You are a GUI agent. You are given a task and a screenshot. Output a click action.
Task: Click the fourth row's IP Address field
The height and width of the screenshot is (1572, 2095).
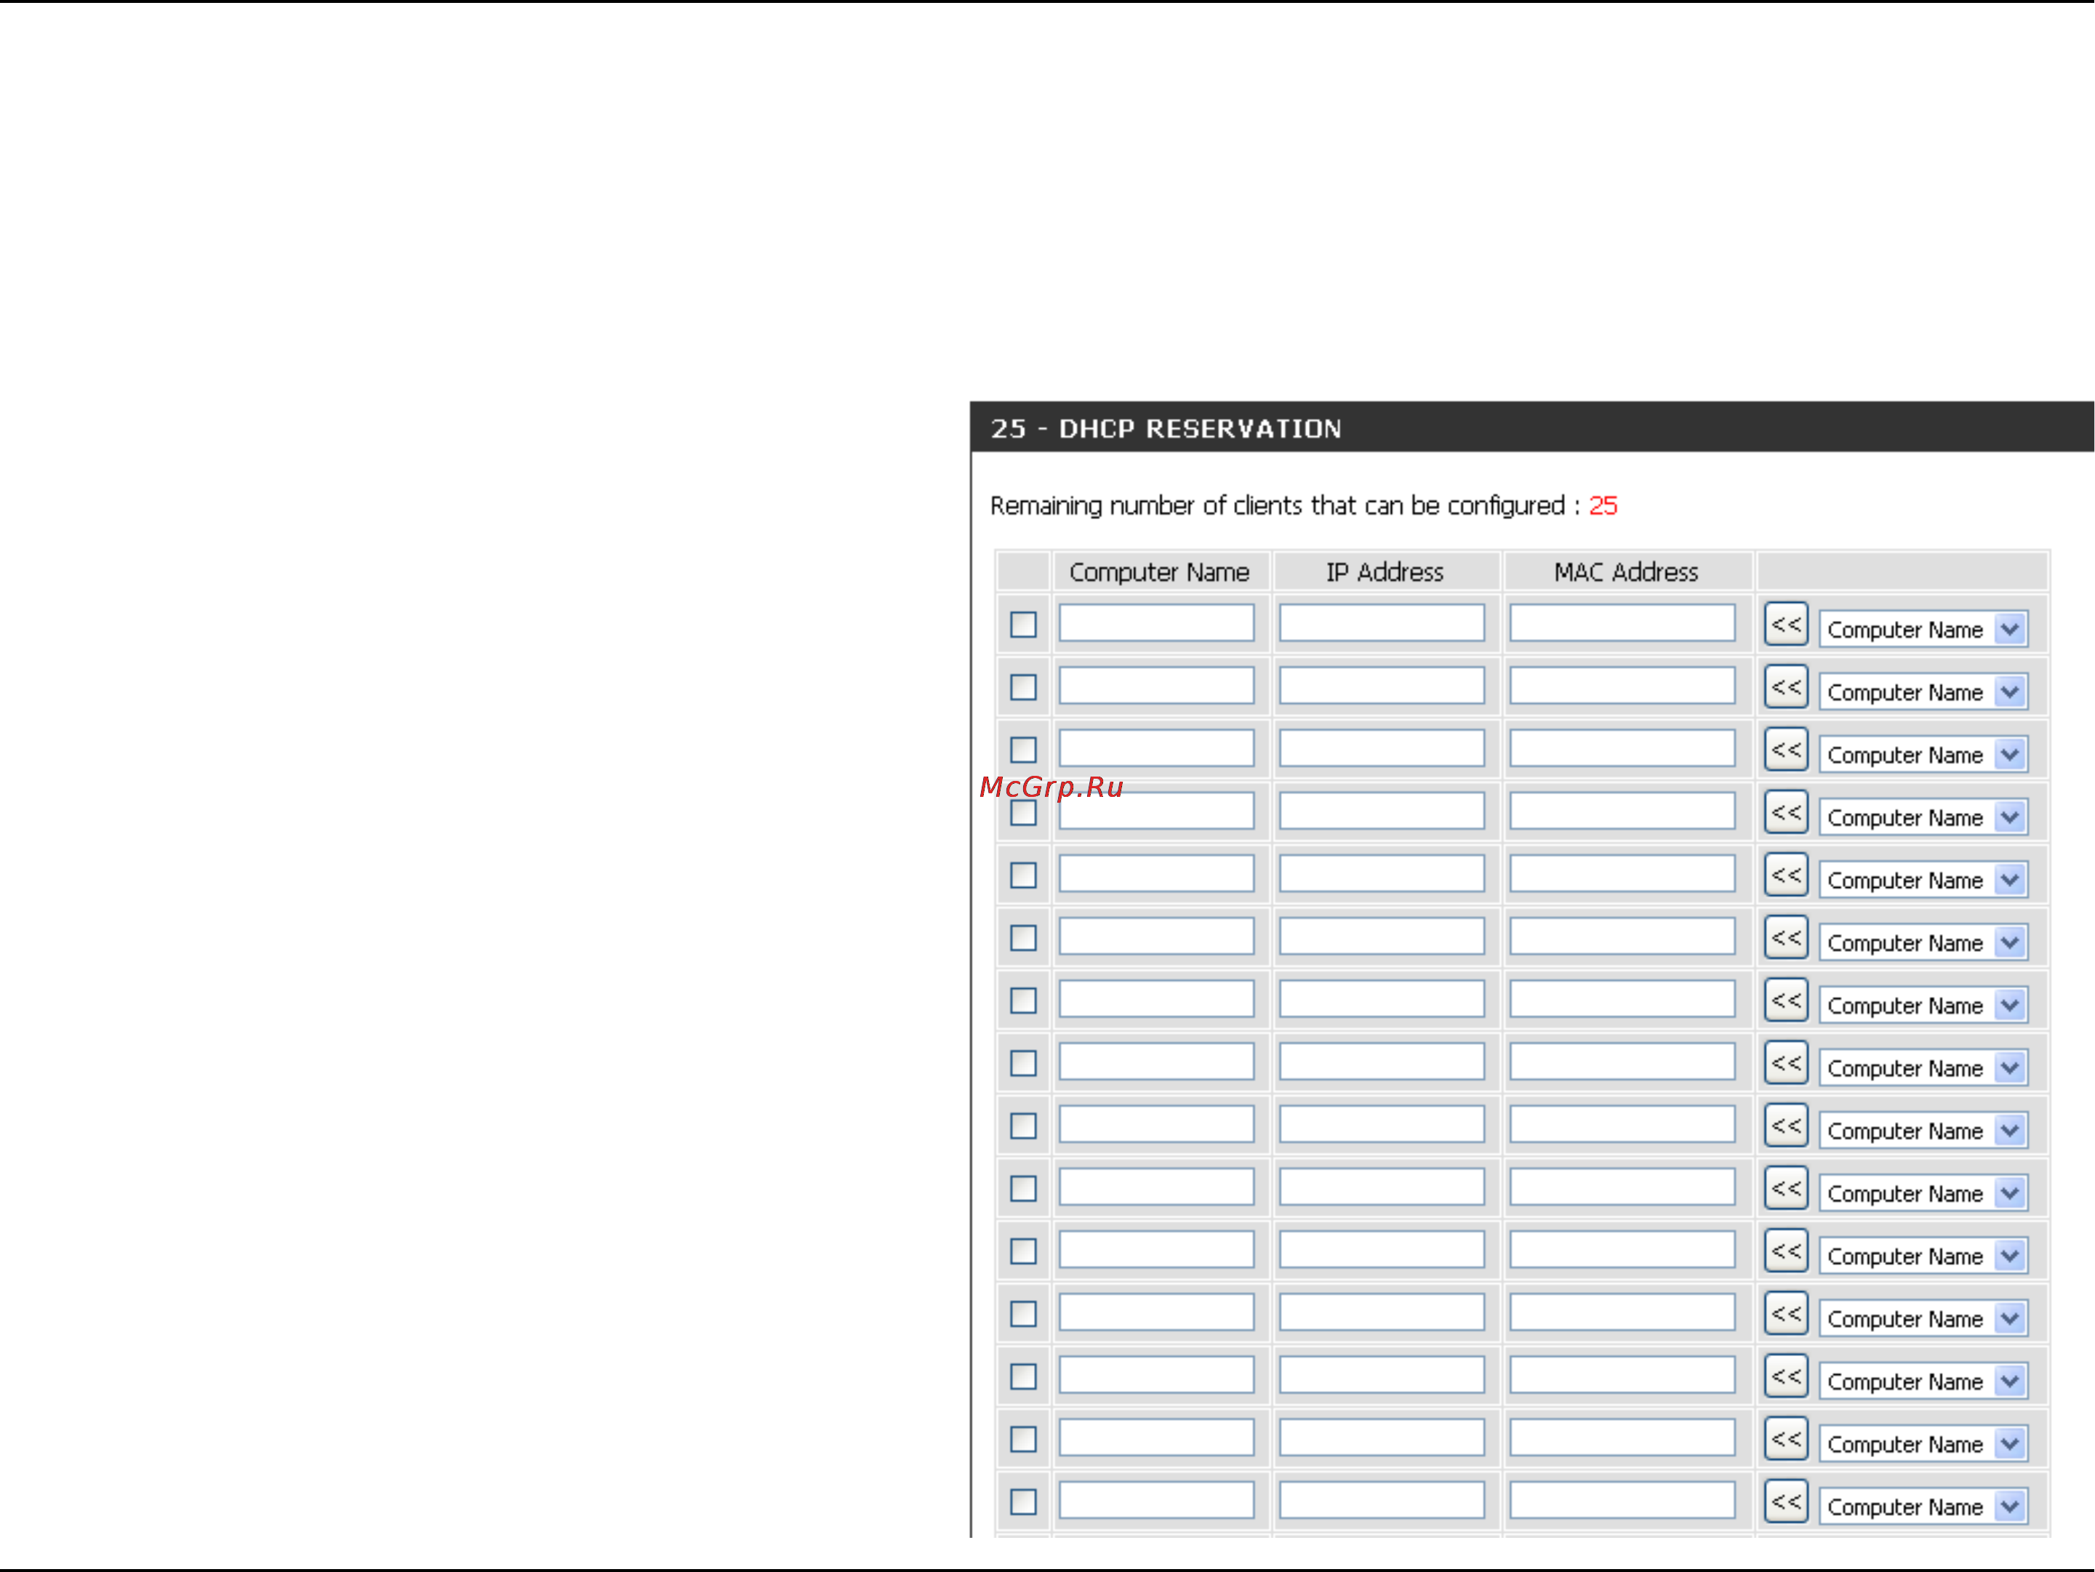click(1382, 811)
